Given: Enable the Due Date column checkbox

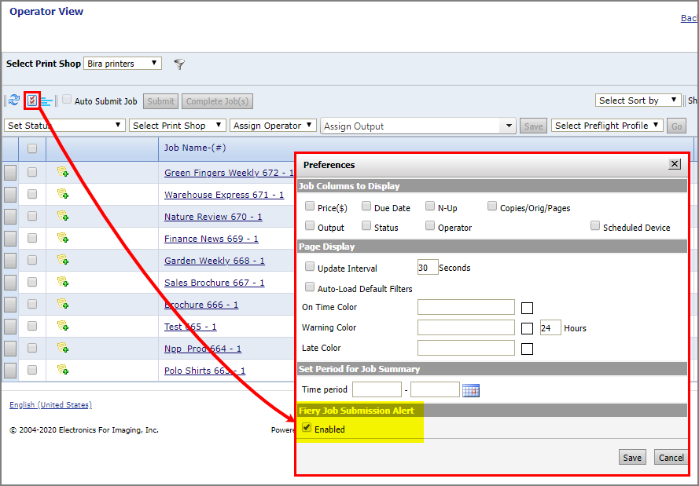Looking at the screenshot, I should 367,206.
